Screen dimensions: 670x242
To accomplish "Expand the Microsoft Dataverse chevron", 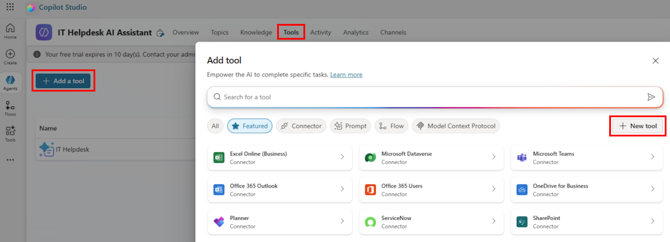I will tap(493, 157).
